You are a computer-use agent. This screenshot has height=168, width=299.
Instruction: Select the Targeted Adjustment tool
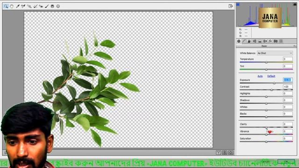click(29, 6)
